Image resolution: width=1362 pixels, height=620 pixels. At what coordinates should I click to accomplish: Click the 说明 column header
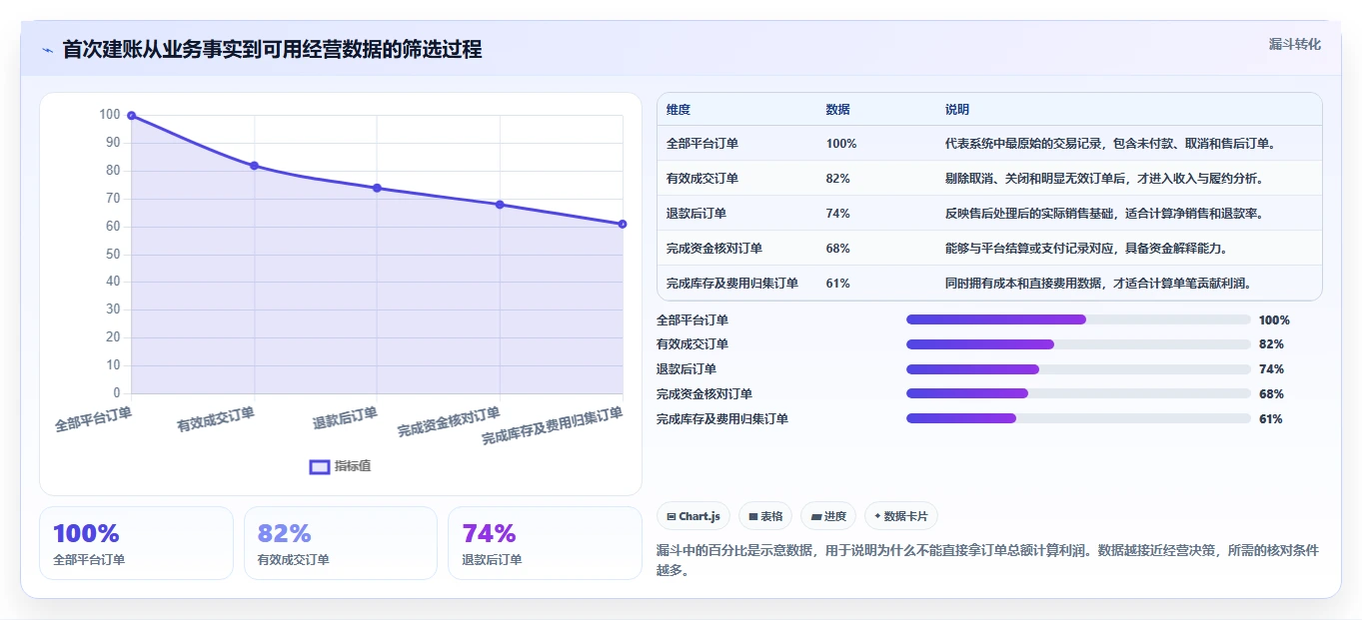click(957, 110)
